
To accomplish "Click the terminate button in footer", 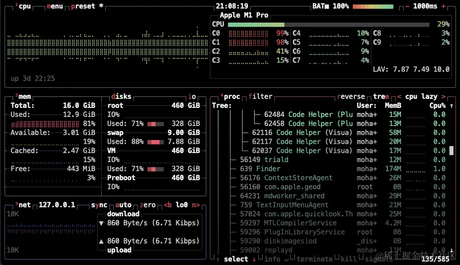I will (x=315, y=259).
